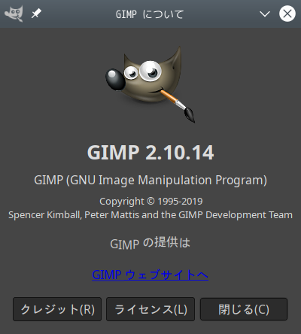Select the "GIMP について" window title
The image size is (301, 334).
pos(150,14)
